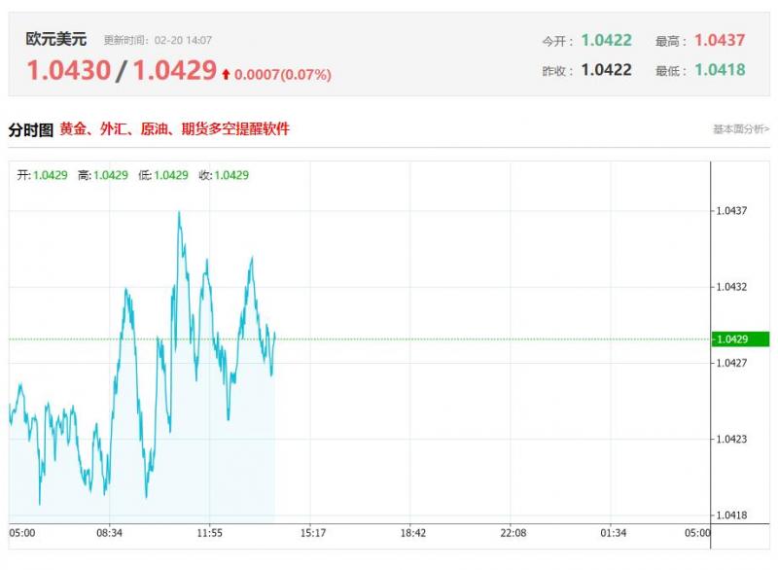Click the 1.0418 price axis label

731,516
